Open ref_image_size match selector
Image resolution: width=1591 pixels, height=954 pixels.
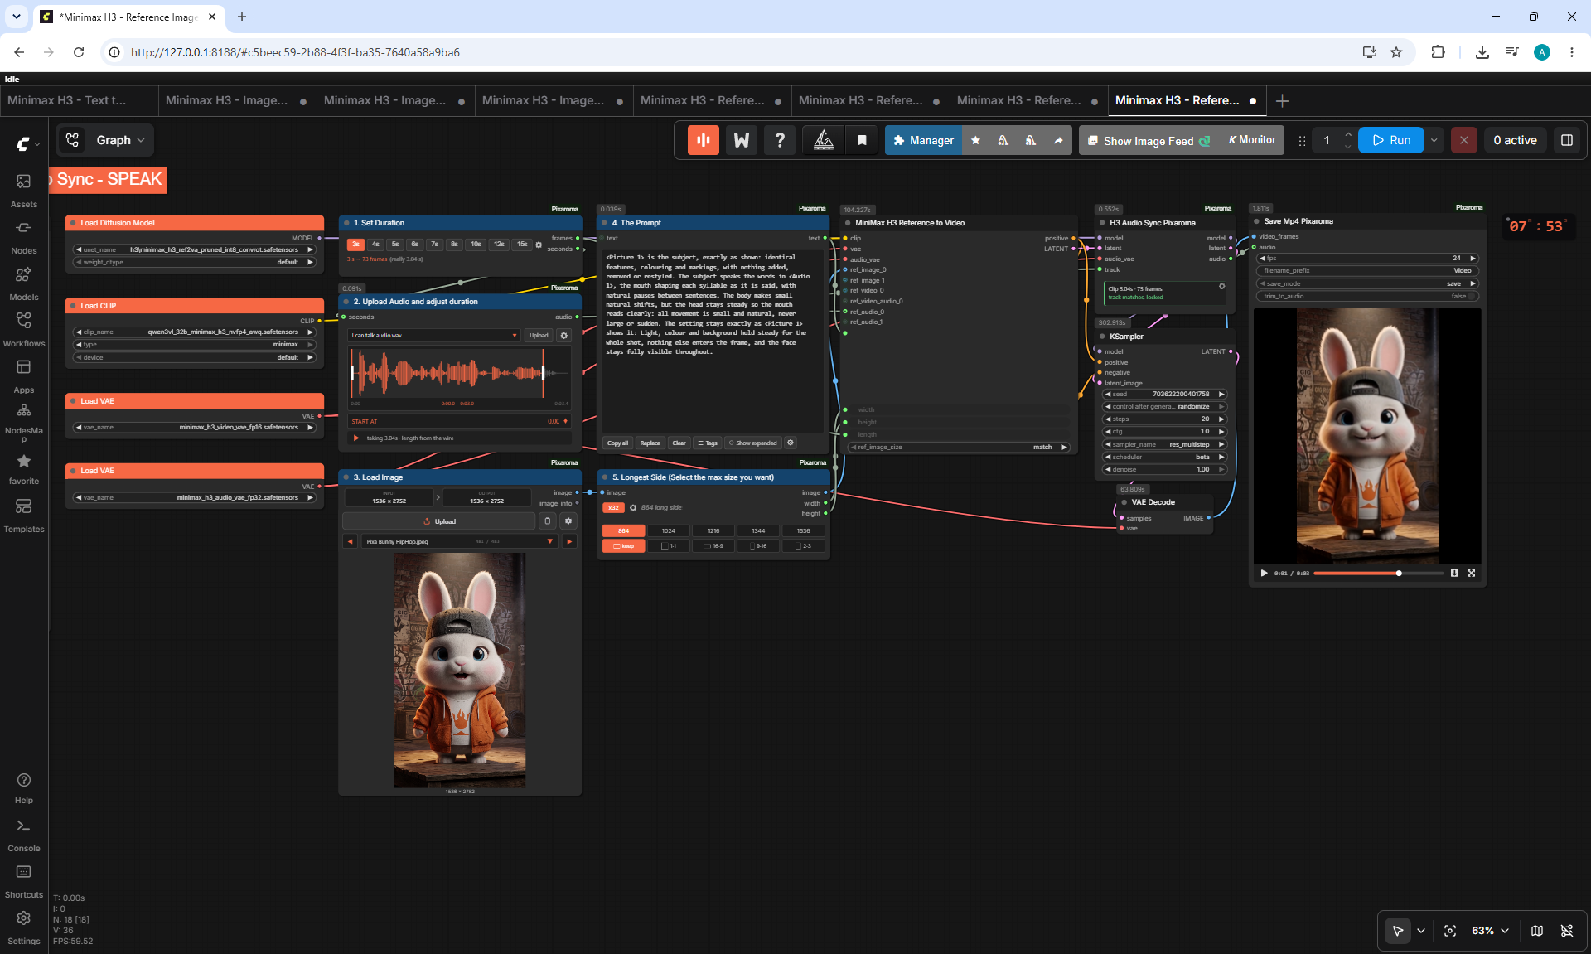point(959,448)
